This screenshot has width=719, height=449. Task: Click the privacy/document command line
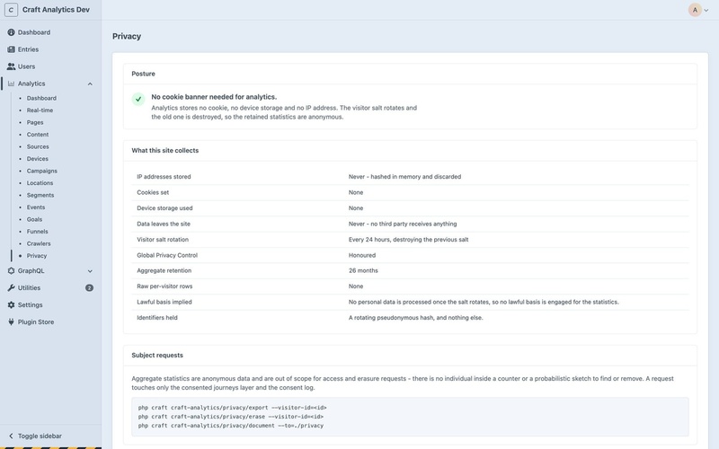pyautogui.click(x=231, y=426)
